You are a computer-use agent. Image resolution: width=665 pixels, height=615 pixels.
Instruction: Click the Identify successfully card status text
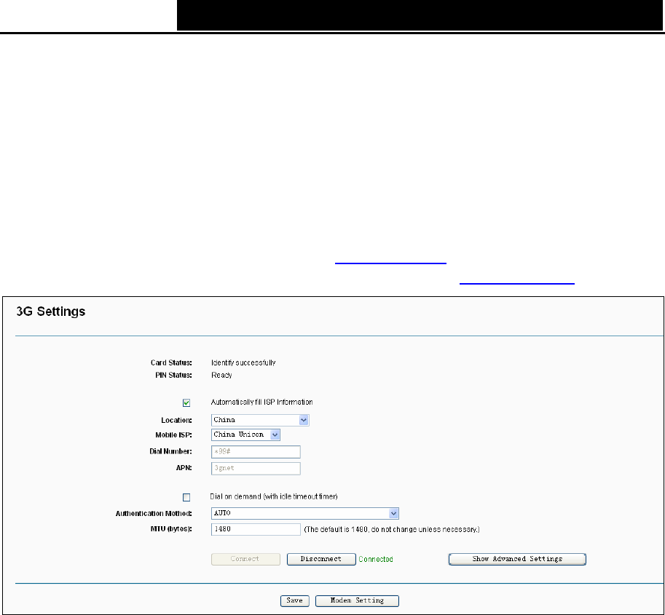(243, 362)
